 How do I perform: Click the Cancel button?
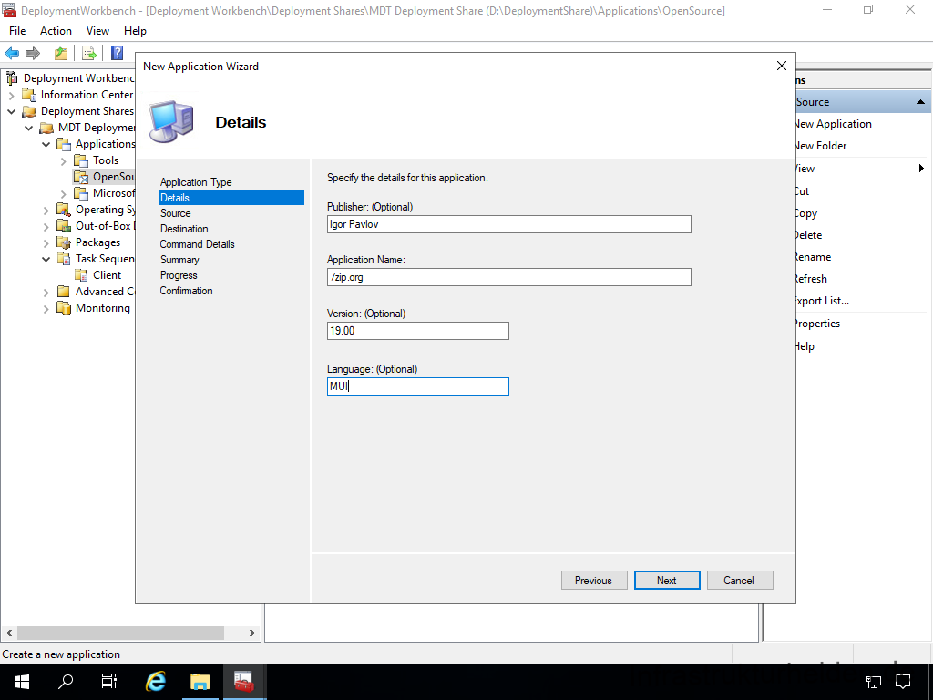[739, 581]
